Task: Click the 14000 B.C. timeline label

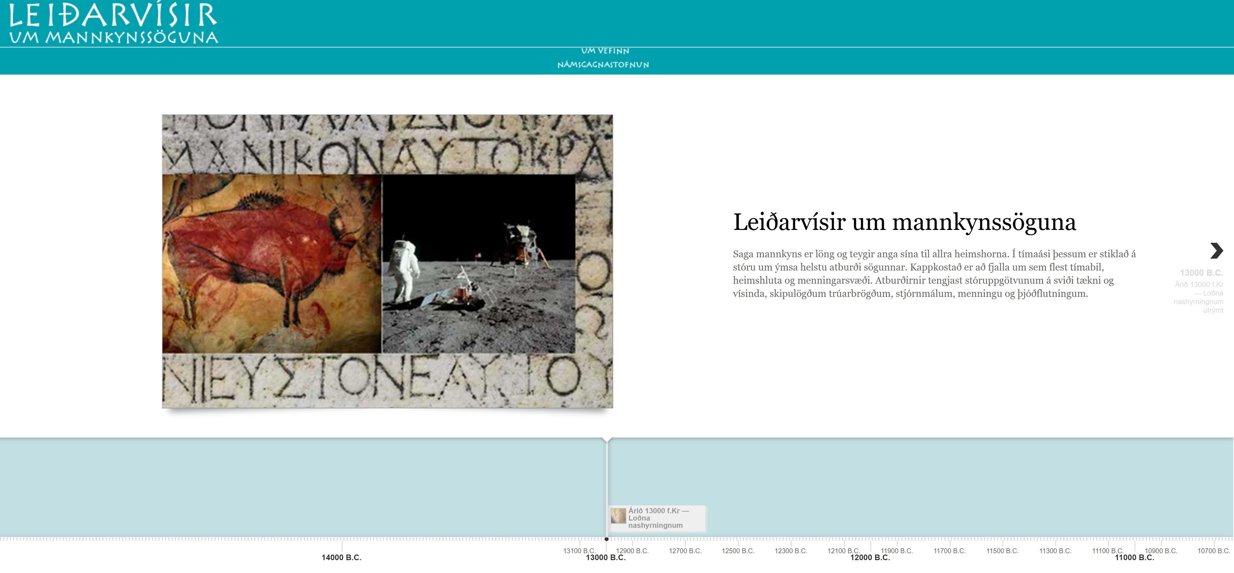Action: pyautogui.click(x=341, y=558)
